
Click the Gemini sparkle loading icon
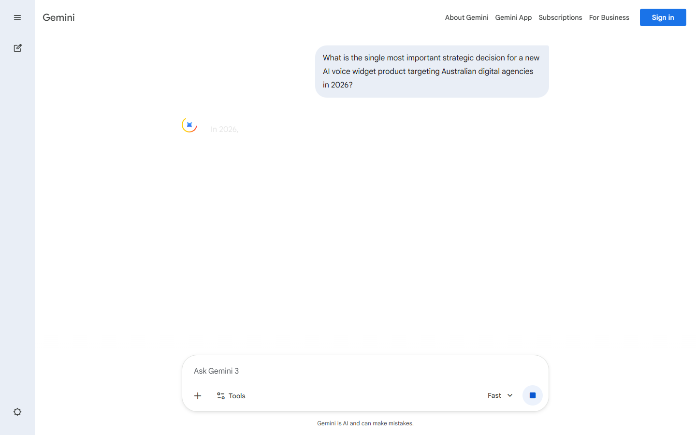point(189,125)
